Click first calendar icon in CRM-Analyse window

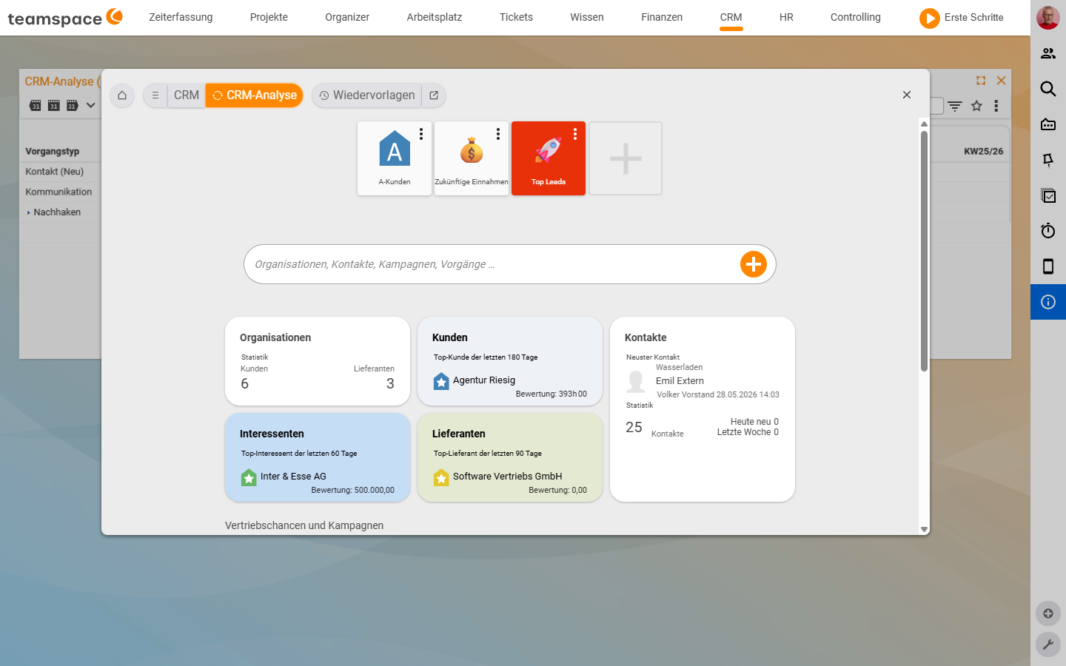tap(36, 105)
